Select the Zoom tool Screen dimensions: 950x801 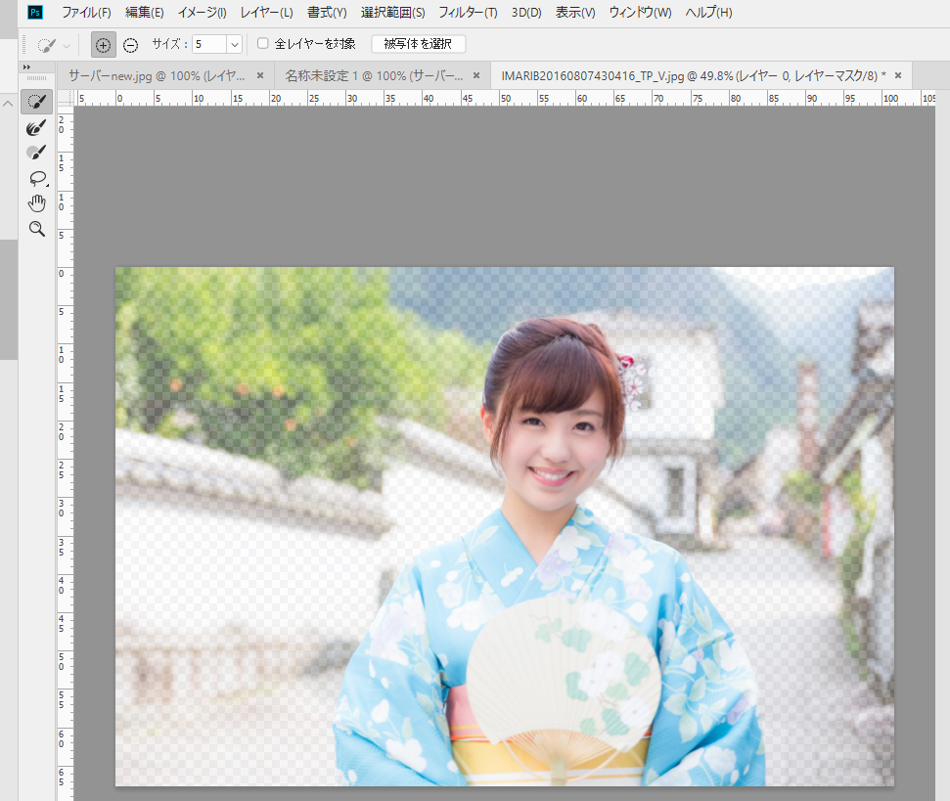click(37, 228)
